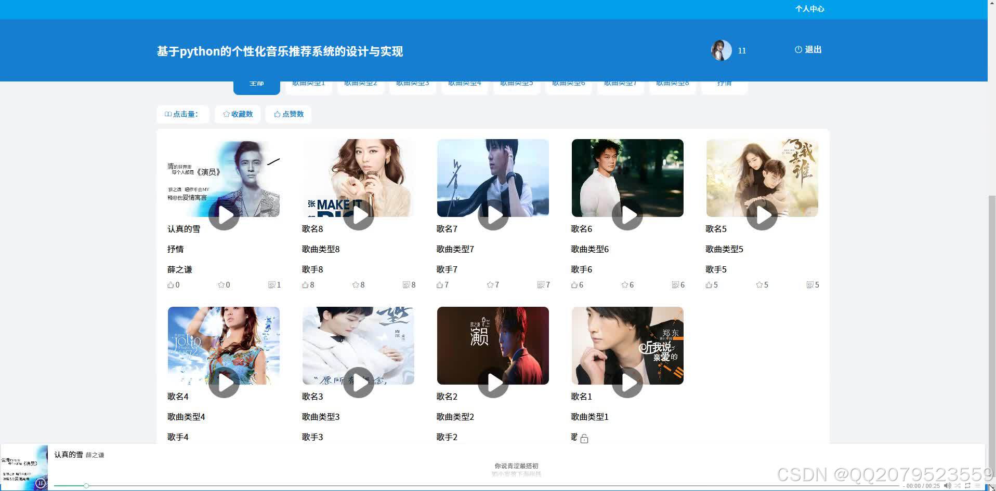Screen dimensions: 996x491
Task: Start playback of 歌名7
Action: tap(493, 215)
